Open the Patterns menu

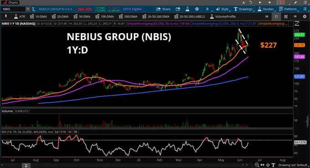coord(288,9)
